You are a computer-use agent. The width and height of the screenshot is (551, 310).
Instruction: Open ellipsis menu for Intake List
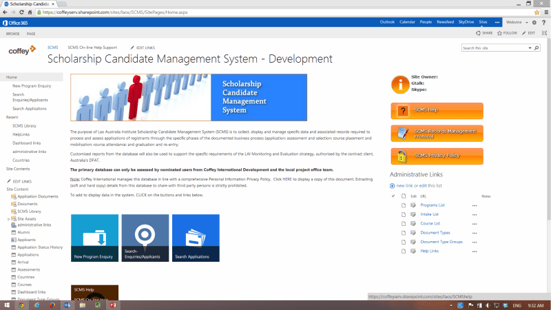click(475, 215)
